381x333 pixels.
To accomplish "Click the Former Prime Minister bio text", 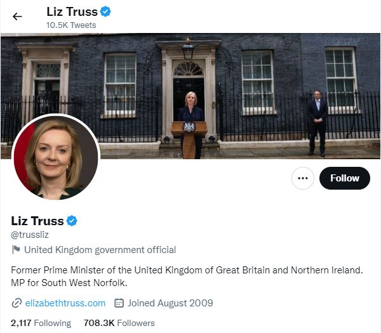I will [x=187, y=277].
